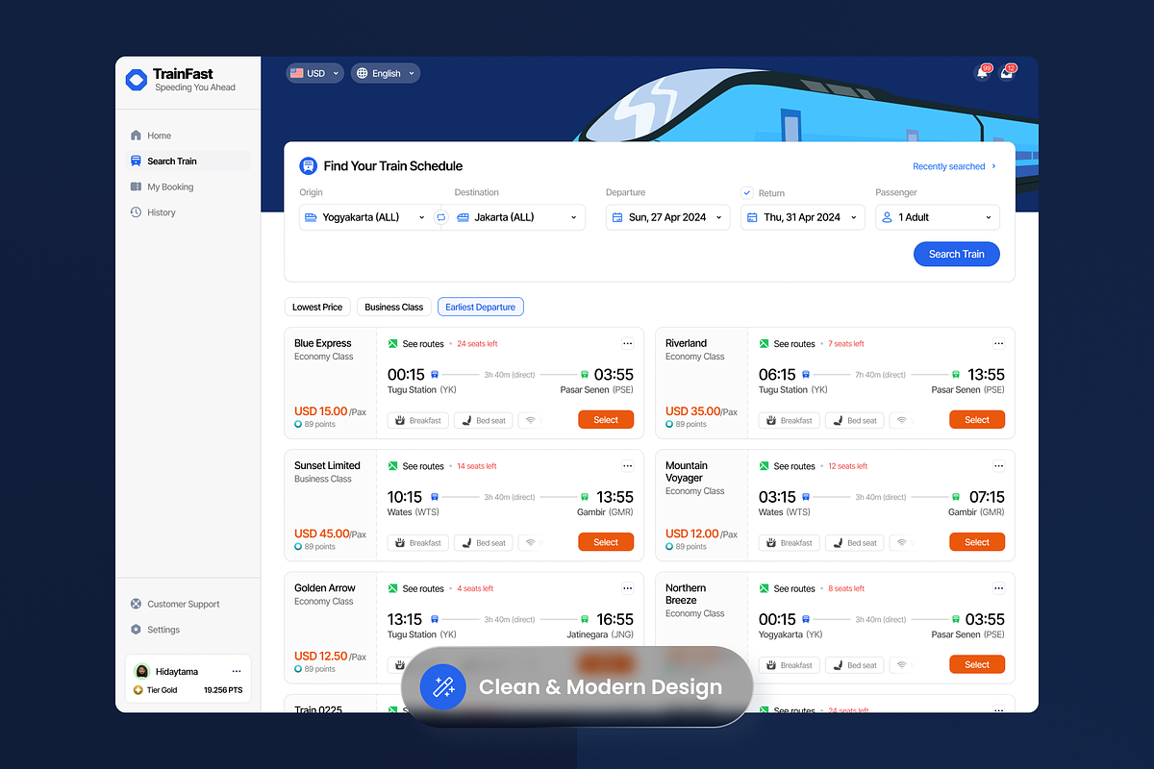Click Bed seat tag on Blue Express
This screenshot has width=1154, height=769.
(484, 420)
